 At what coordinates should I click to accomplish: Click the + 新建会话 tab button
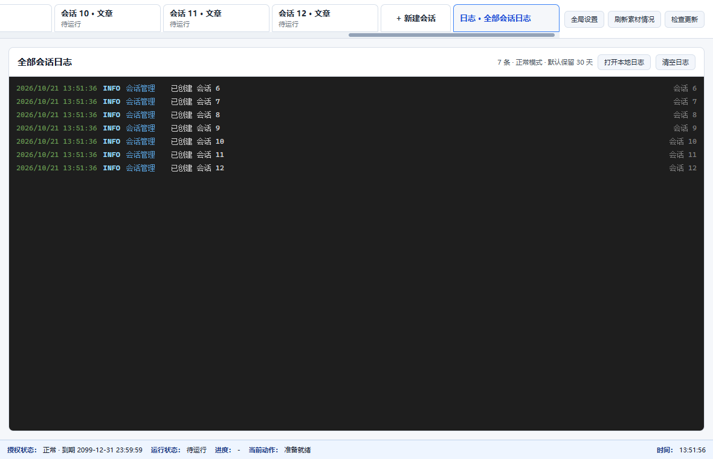click(x=416, y=18)
